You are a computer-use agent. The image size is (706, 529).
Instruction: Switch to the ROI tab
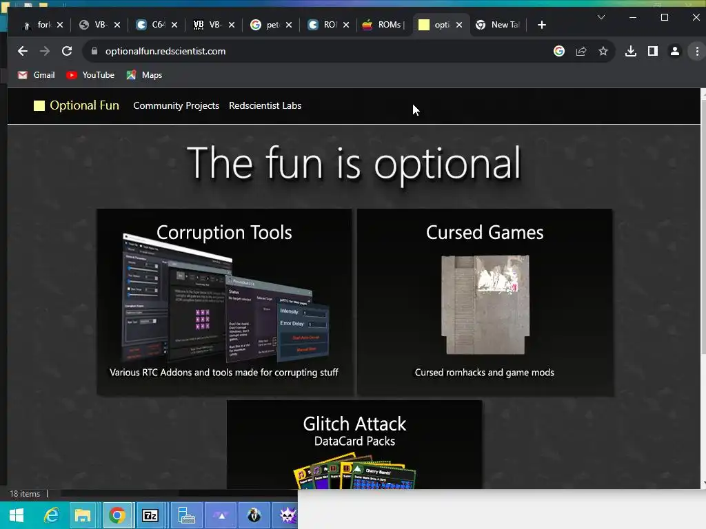(x=323, y=25)
